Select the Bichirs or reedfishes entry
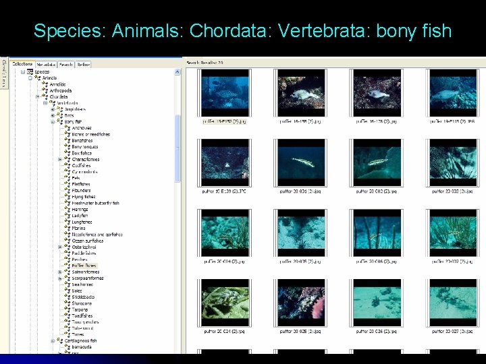The height and width of the screenshot is (364, 486). tap(91, 134)
